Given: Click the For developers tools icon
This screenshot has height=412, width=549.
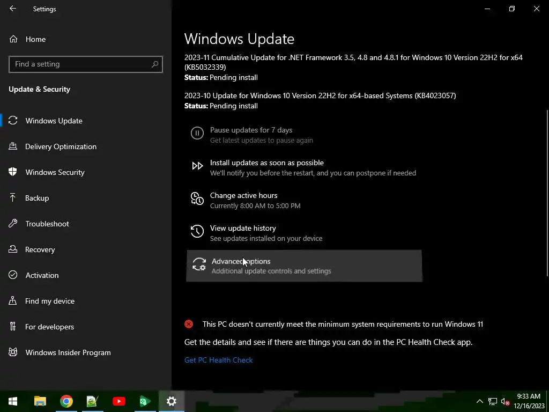Looking at the screenshot, I should [x=13, y=327].
